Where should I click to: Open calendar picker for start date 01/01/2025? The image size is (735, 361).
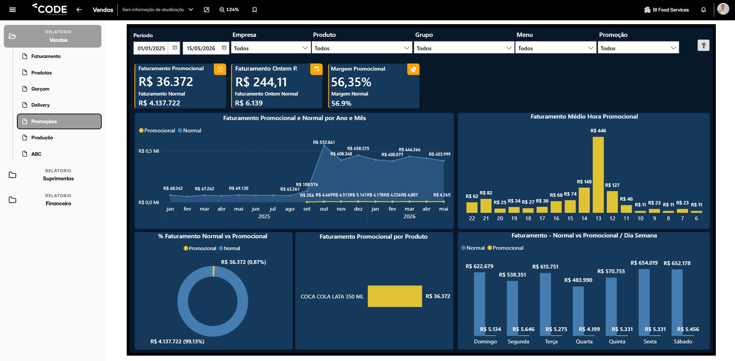tap(175, 48)
